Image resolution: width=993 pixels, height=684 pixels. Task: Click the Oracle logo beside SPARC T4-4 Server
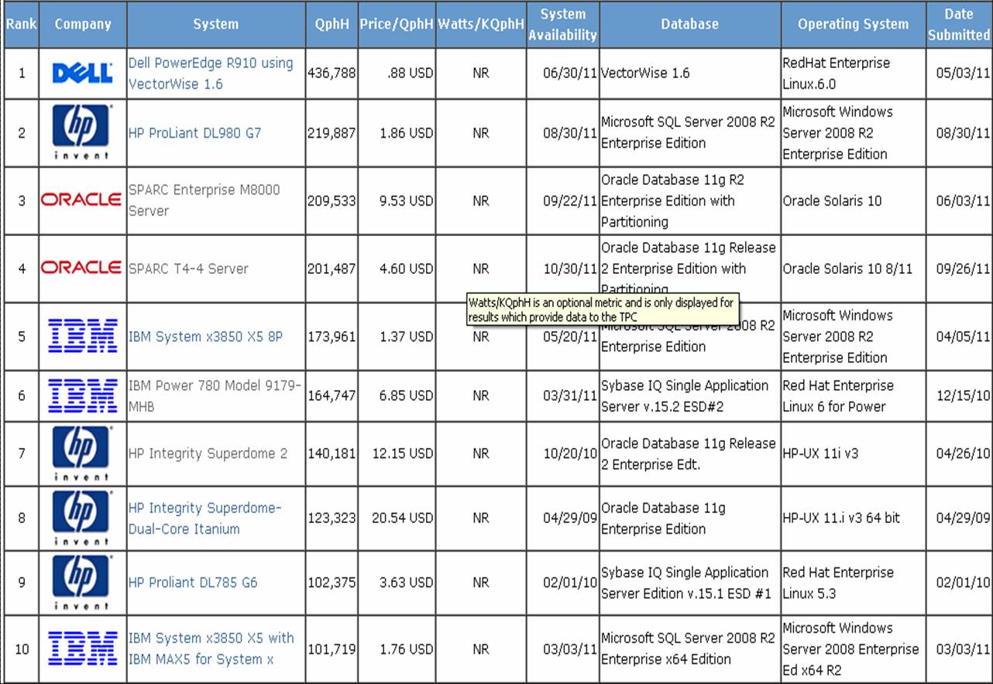[x=81, y=268]
